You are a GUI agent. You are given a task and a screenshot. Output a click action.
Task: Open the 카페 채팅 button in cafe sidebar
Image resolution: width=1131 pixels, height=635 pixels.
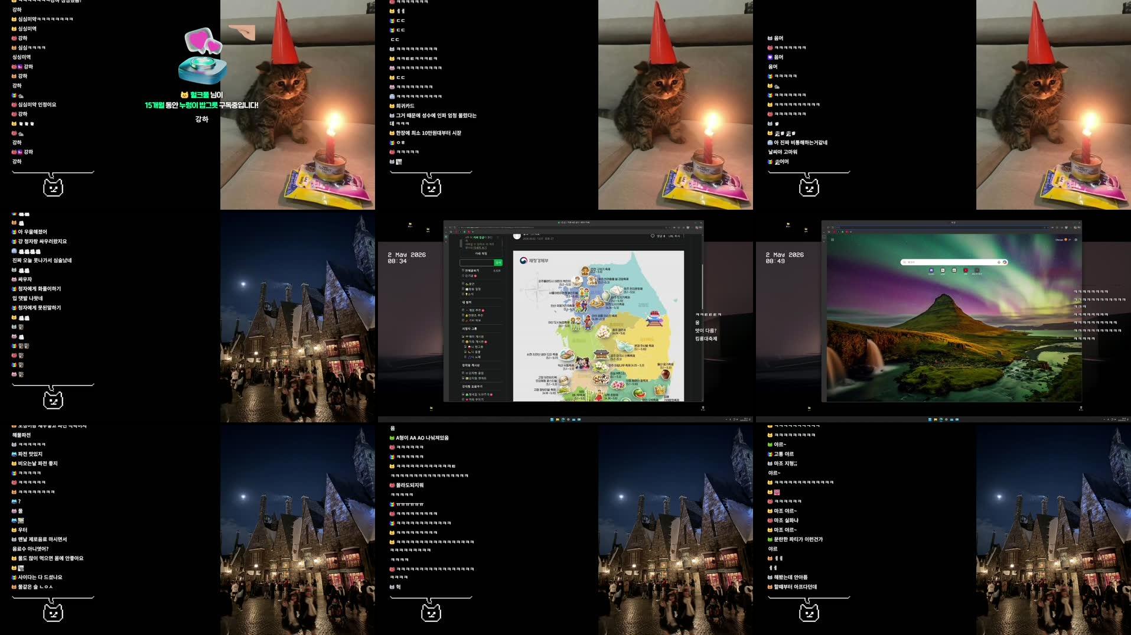481,253
